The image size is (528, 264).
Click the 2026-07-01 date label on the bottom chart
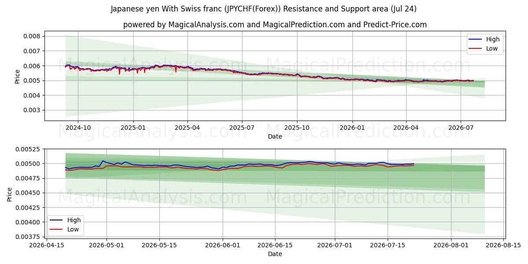(335, 246)
